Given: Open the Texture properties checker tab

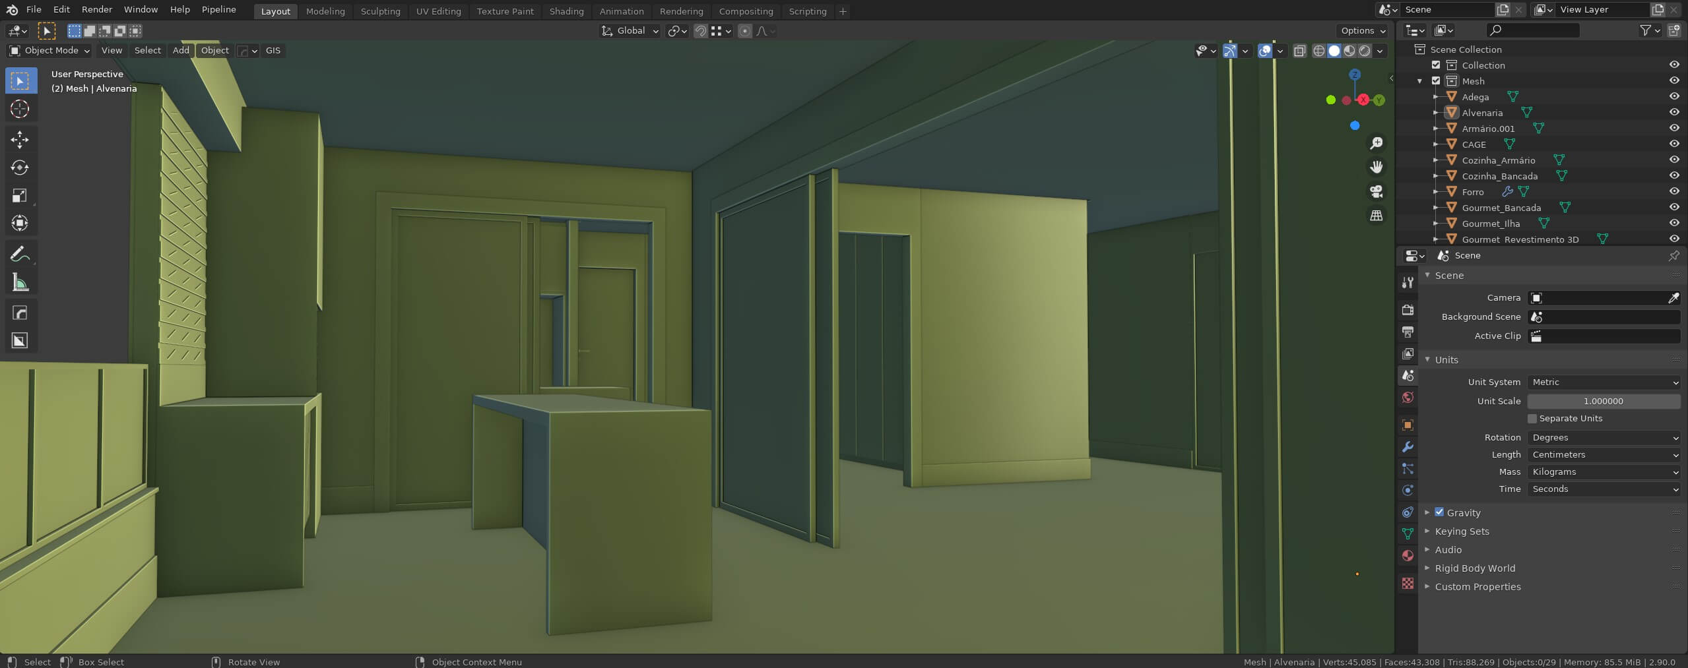Looking at the screenshot, I should (x=1408, y=583).
